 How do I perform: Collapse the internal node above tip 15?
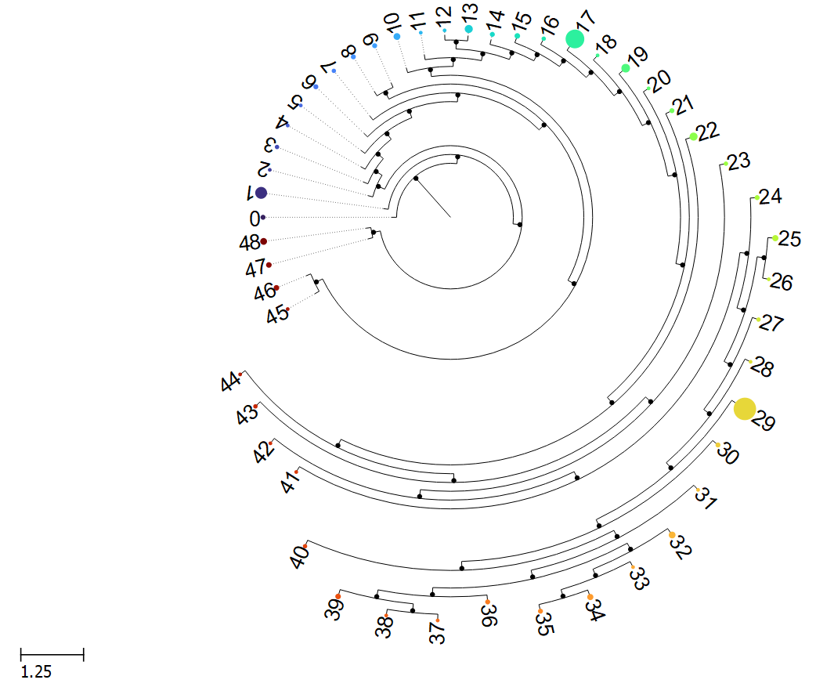coord(536,55)
